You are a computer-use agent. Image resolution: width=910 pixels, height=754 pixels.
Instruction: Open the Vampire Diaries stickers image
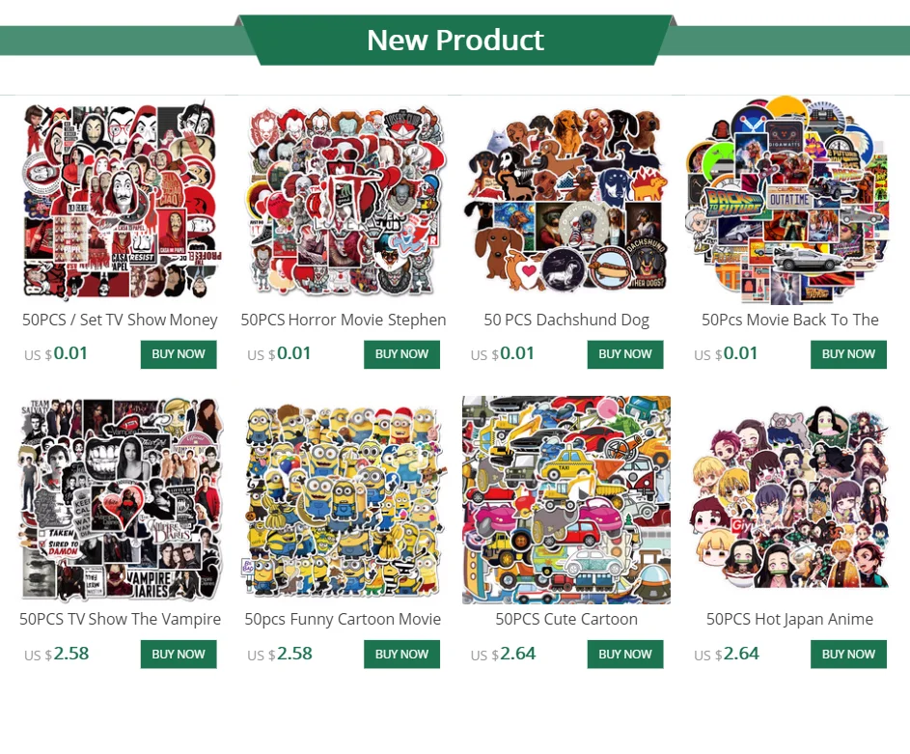[120, 500]
